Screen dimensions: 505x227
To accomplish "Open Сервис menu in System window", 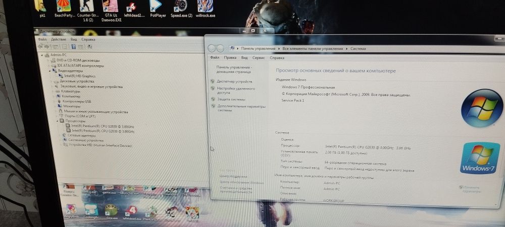I will pos(259,58).
